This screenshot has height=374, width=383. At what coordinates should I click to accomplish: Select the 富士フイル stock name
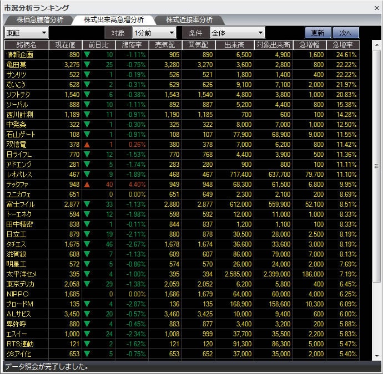(x=21, y=204)
